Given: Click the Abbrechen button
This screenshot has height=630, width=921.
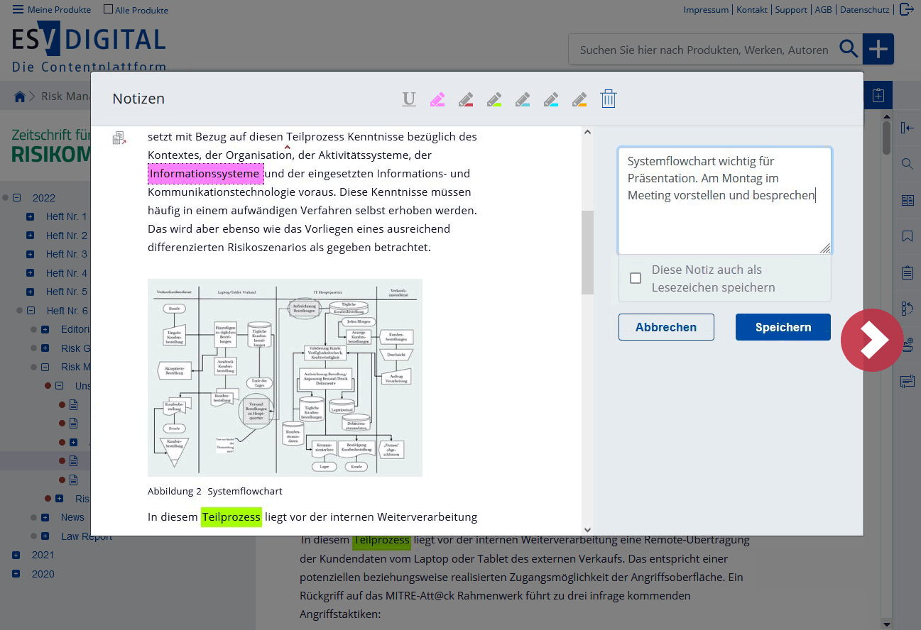Looking at the screenshot, I should [665, 327].
